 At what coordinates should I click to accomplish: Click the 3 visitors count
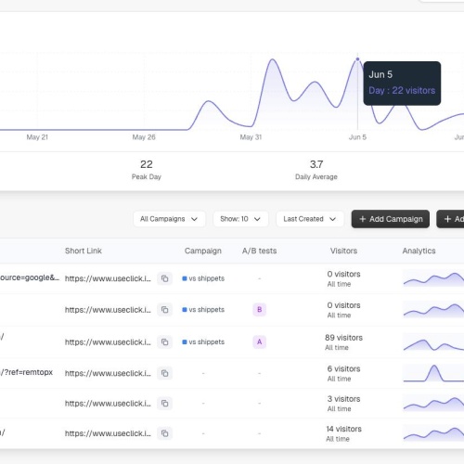coord(343,399)
